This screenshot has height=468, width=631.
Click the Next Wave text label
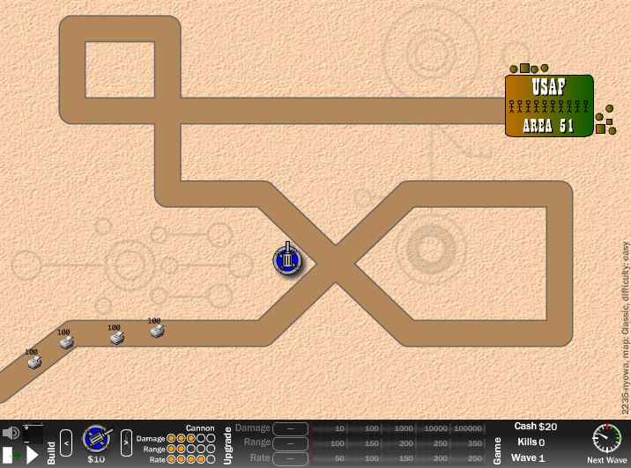tap(607, 460)
